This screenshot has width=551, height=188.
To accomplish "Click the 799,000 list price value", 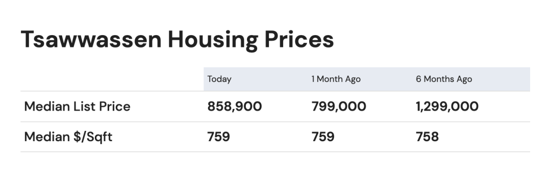I will click(339, 106).
